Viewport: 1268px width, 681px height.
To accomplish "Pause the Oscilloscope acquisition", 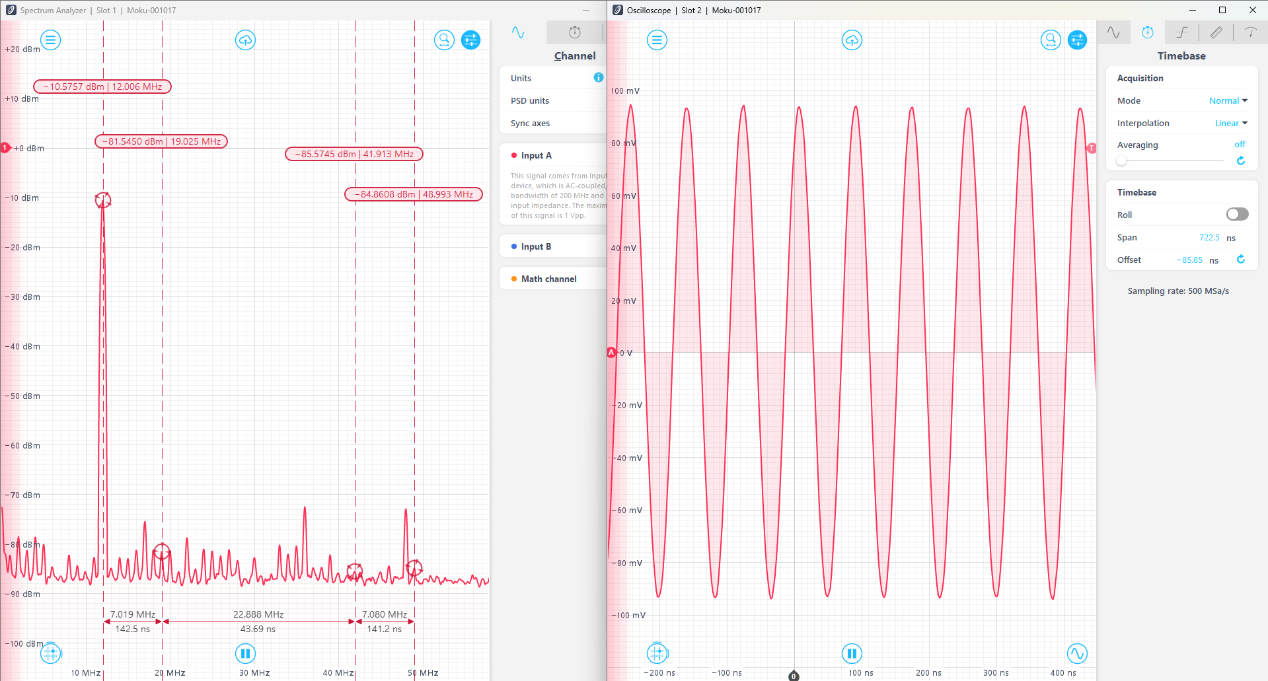I will click(x=852, y=654).
